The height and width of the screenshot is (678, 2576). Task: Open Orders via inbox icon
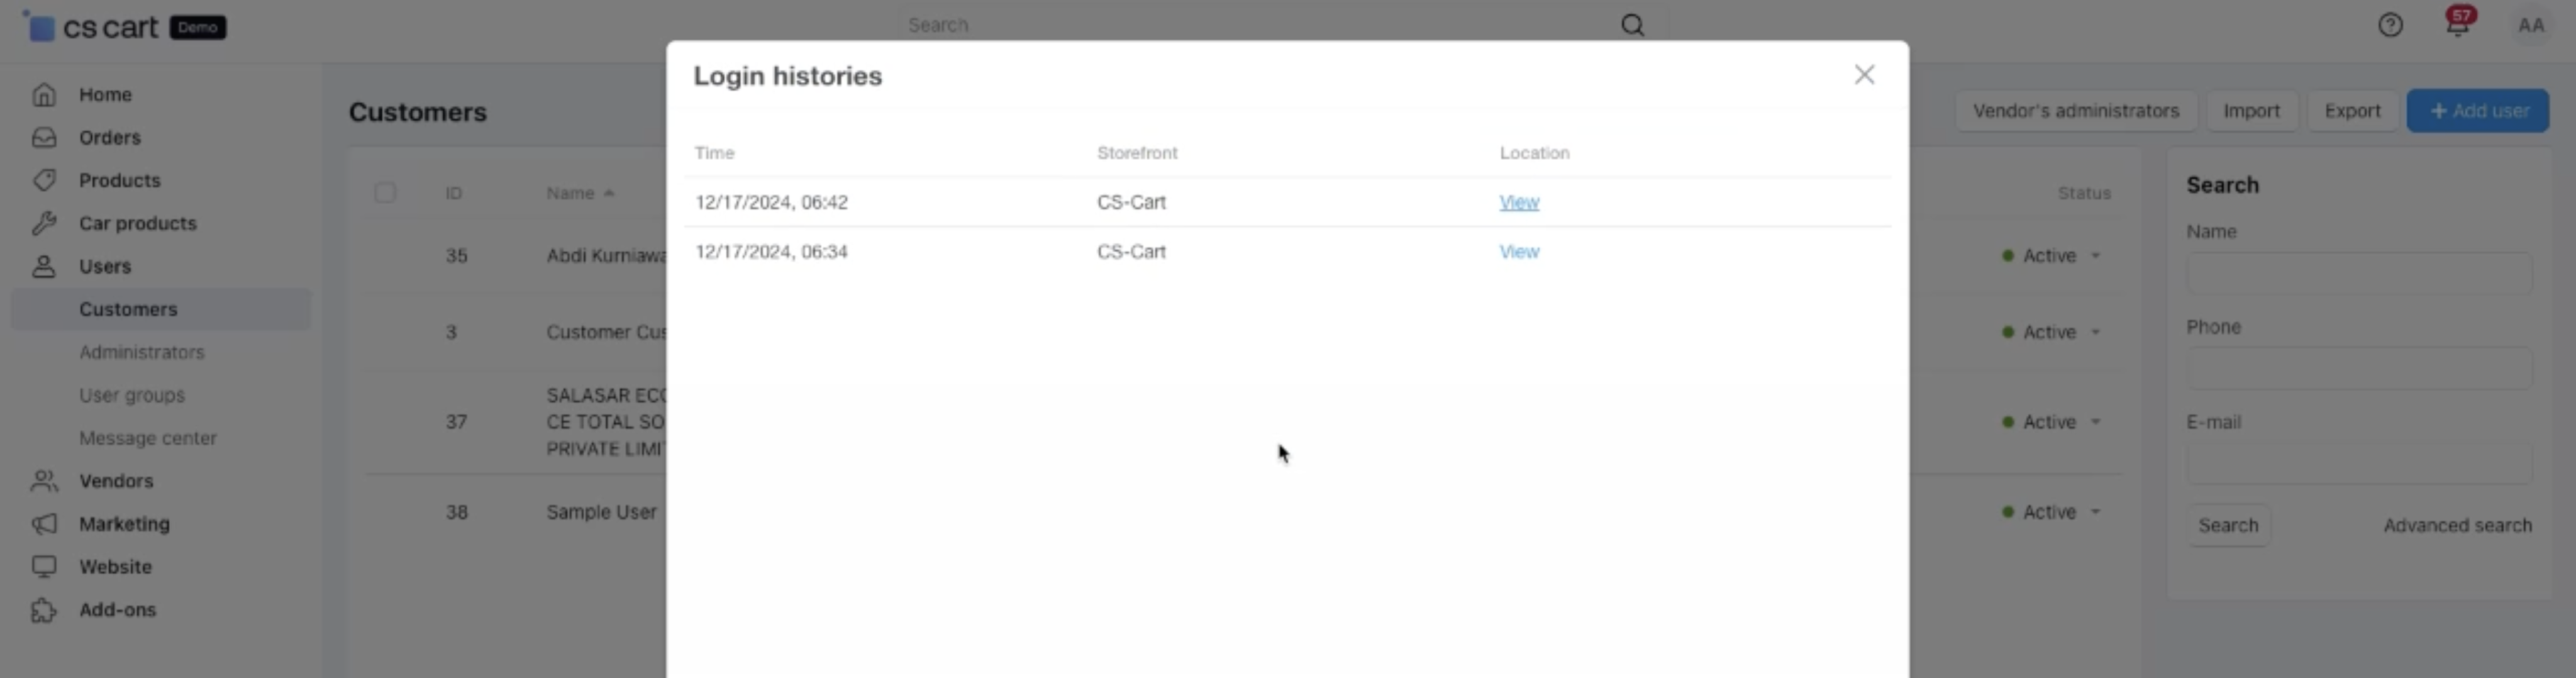click(44, 138)
